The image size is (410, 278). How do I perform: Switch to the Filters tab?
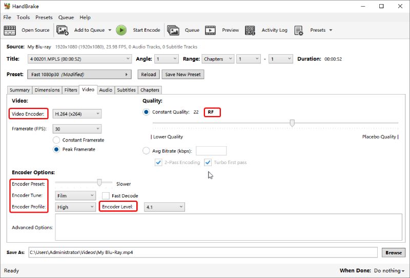point(71,90)
